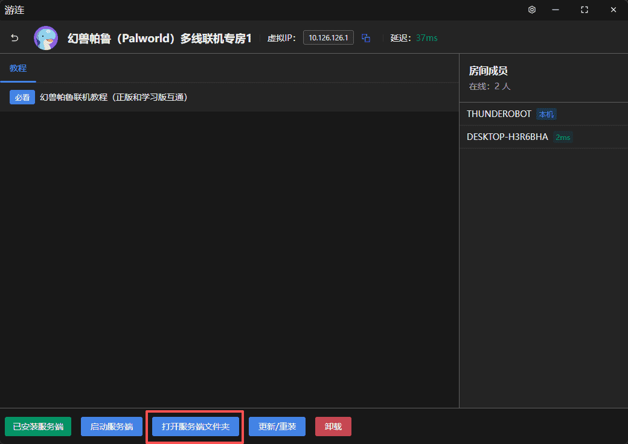Click 更新/重装 button
This screenshot has height=444, width=628.
click(x=277, y=427)
